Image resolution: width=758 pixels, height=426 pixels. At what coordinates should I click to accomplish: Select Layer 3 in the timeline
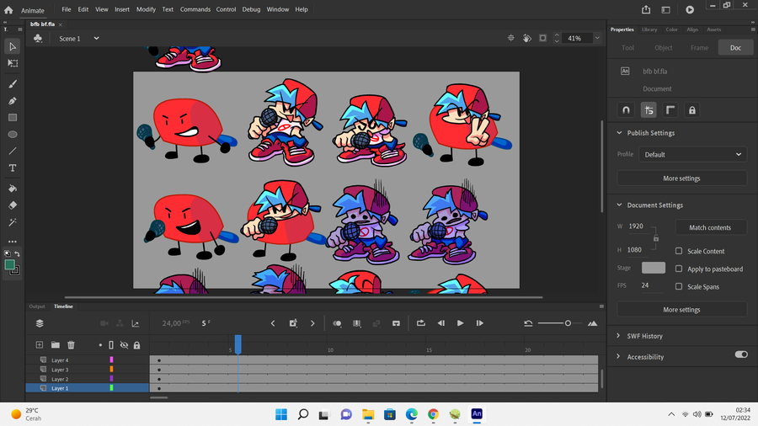pos(61,370)
